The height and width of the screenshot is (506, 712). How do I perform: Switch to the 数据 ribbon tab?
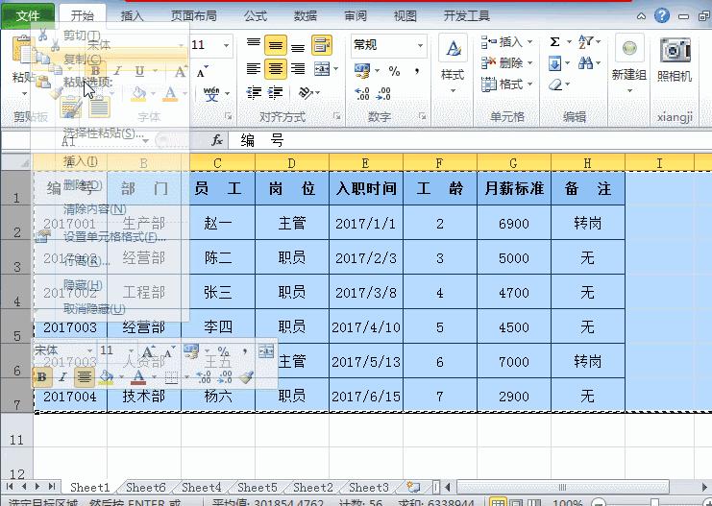(x=306, y=16)
